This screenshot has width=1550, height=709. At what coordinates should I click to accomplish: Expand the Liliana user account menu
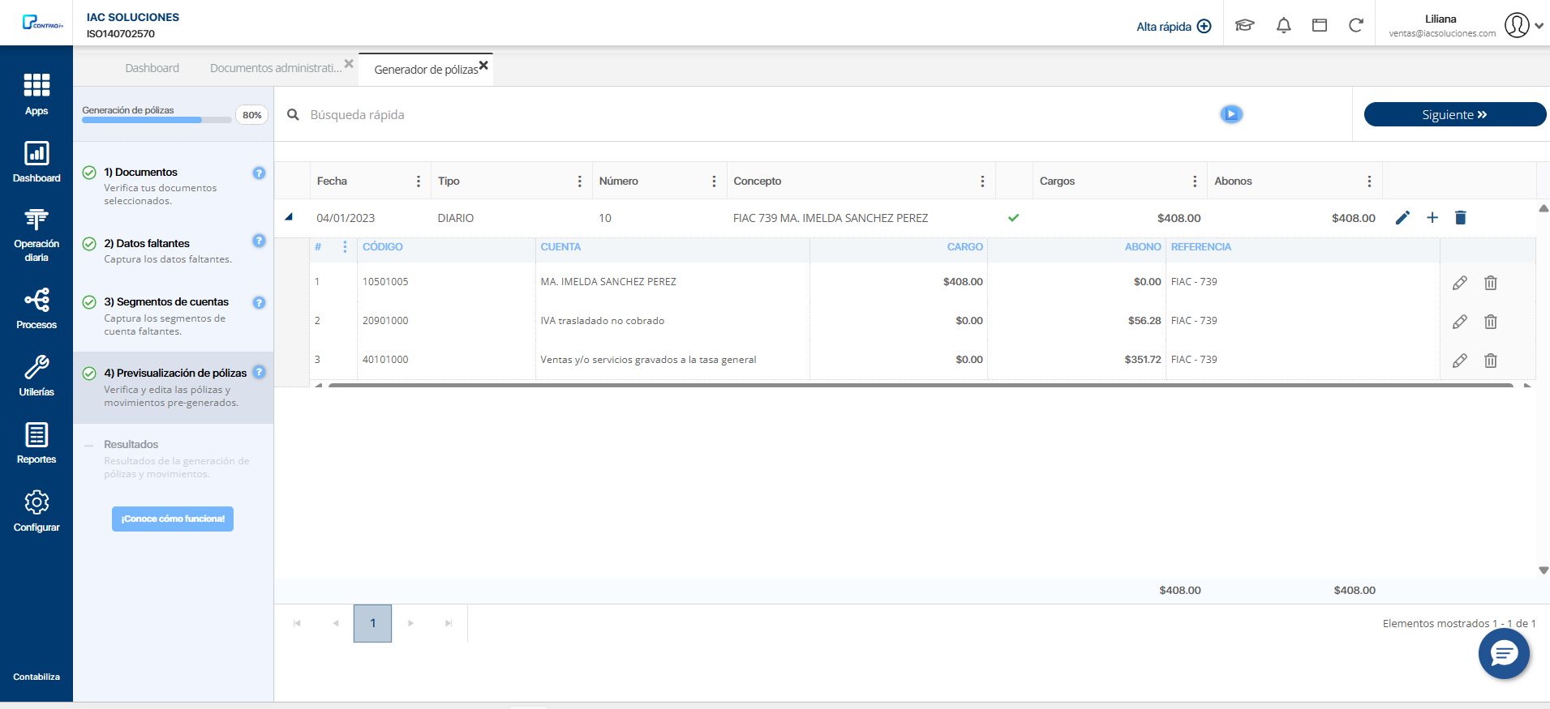point(1539,26)
